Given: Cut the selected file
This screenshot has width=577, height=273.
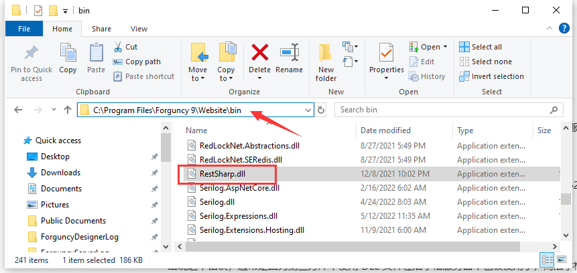Looking at the screenshot, I should click(x=126, y=47).
